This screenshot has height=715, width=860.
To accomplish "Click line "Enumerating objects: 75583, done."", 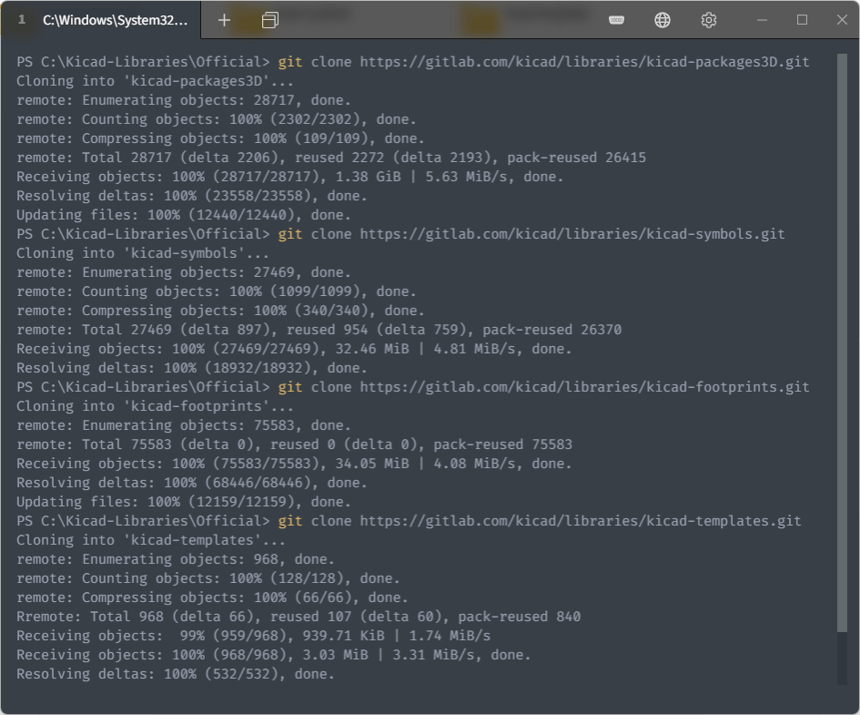I will pyautogui.click(x=184, y=425).
